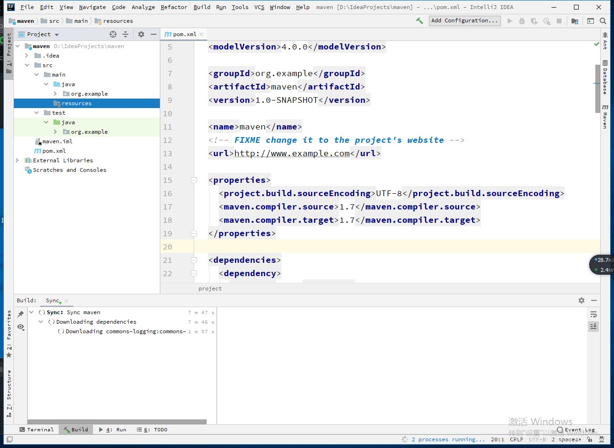Click the Locate target icon in Project panel
Image resolution: width=614 pixels, height=448 pixels.
(x=113, y=34)
